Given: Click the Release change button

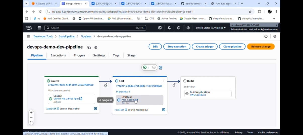Looking at the screenshot, I should [x=261, y=46].
